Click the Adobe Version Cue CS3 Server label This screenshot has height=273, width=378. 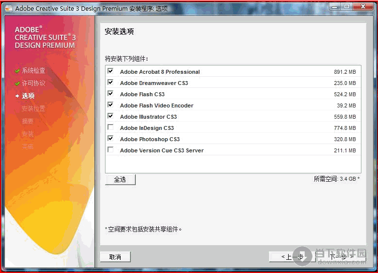(x=162, y=150)
